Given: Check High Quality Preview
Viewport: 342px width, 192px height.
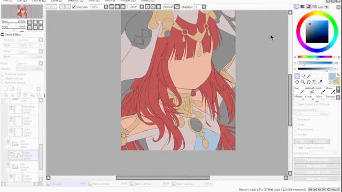Looking at the screenshot, I should coord(296,148).
